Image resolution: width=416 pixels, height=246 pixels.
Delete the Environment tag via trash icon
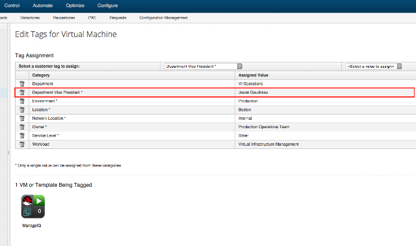click(x=22, y=101)
